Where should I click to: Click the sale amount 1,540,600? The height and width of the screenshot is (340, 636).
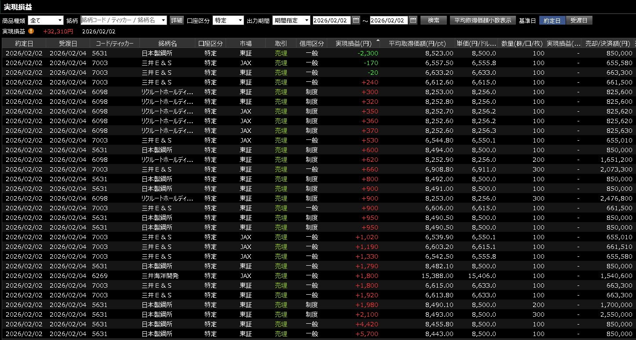pyautogui.click(x=616, y=276)
